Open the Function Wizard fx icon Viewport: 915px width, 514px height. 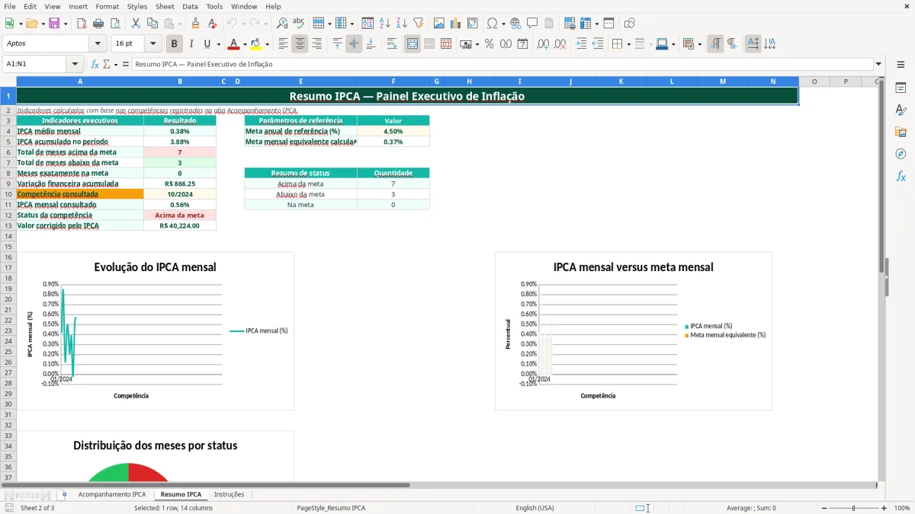(95, 64)
